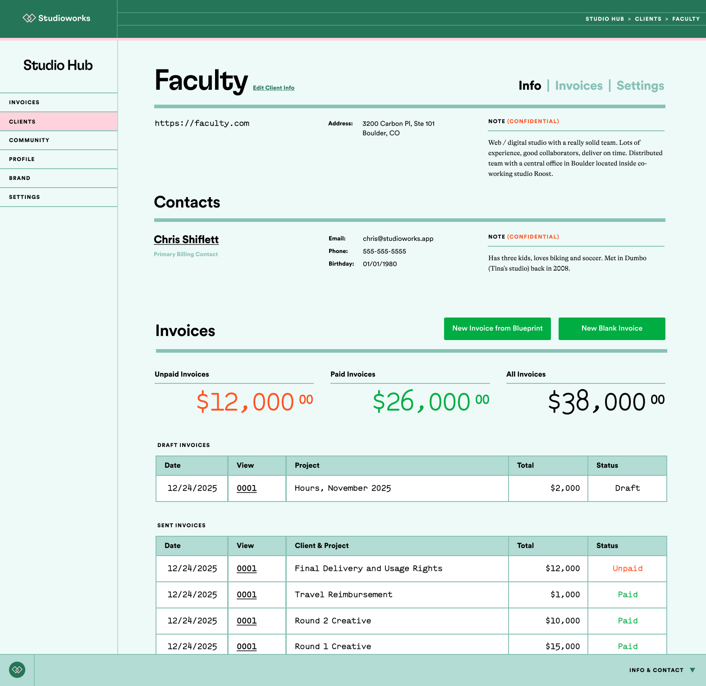Open invoice 0001 for Round 2 Creative
The width and height of the screenshot is (706, 686).
(x=247, y=621)
